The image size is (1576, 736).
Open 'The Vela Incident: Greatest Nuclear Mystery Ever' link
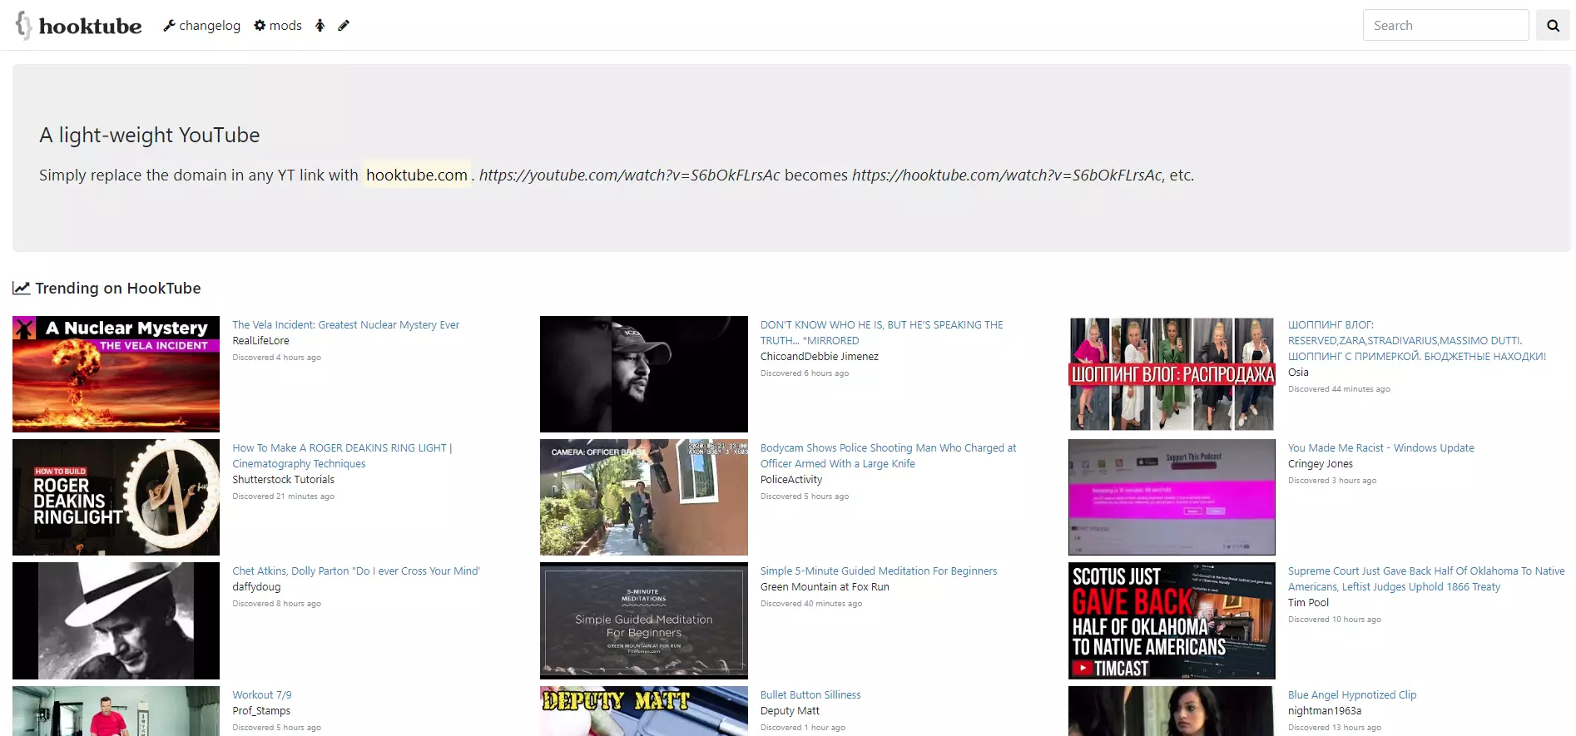click(345, 325)
